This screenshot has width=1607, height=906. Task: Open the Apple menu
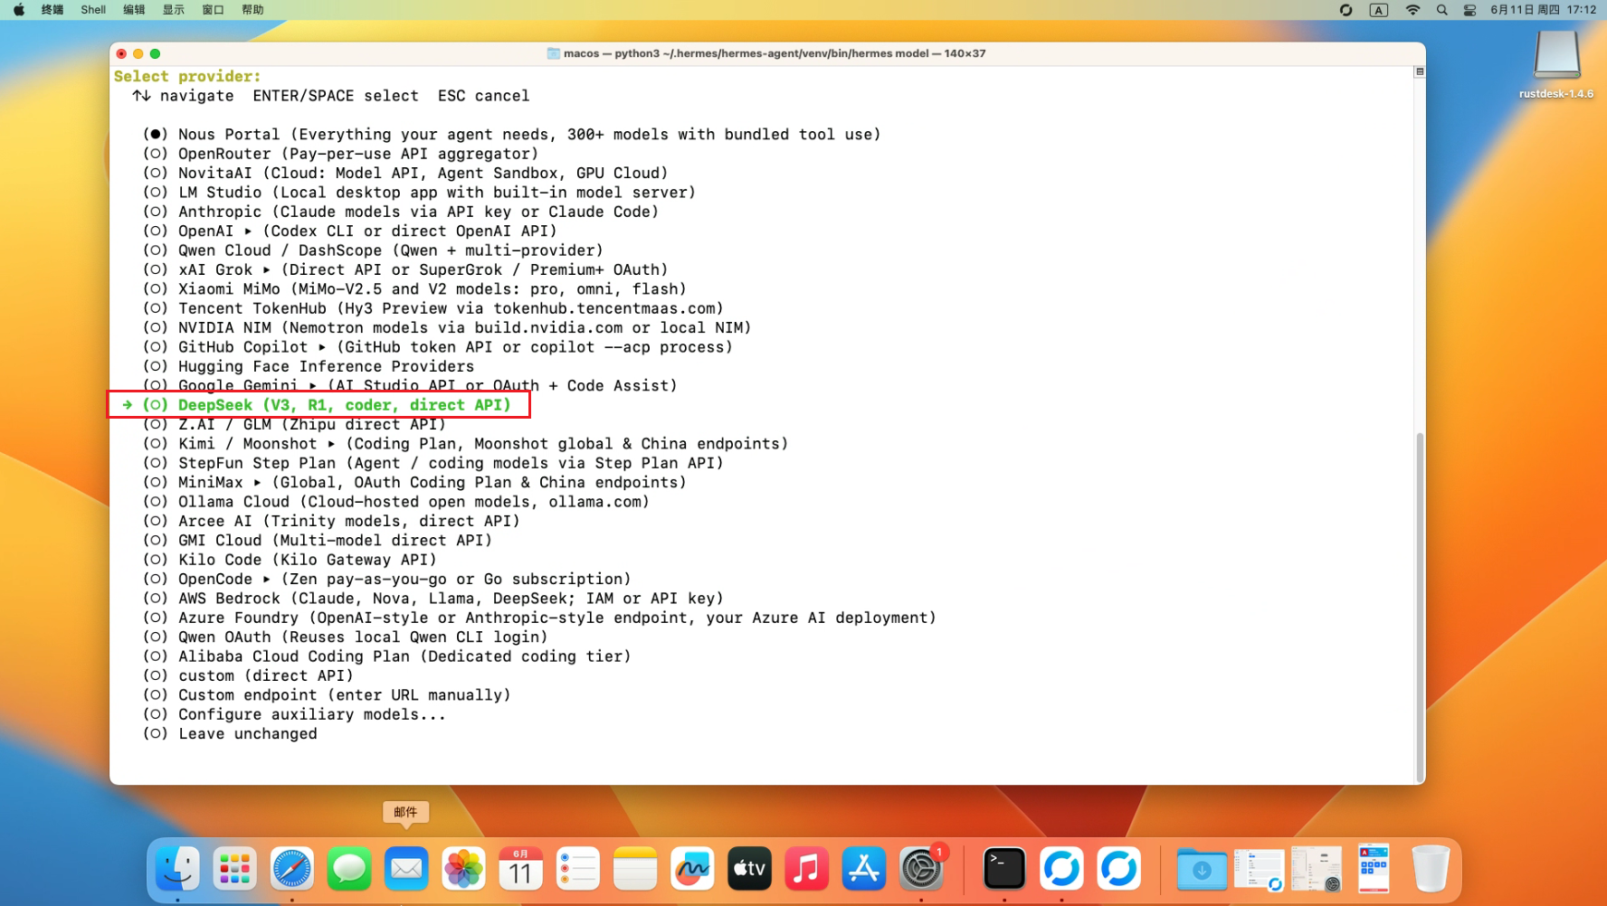(19, 10)
